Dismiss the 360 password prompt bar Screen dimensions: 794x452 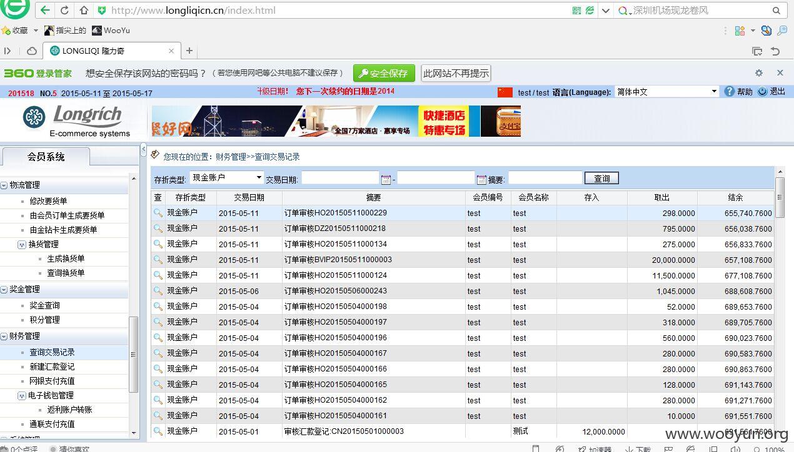click(780, 72)
